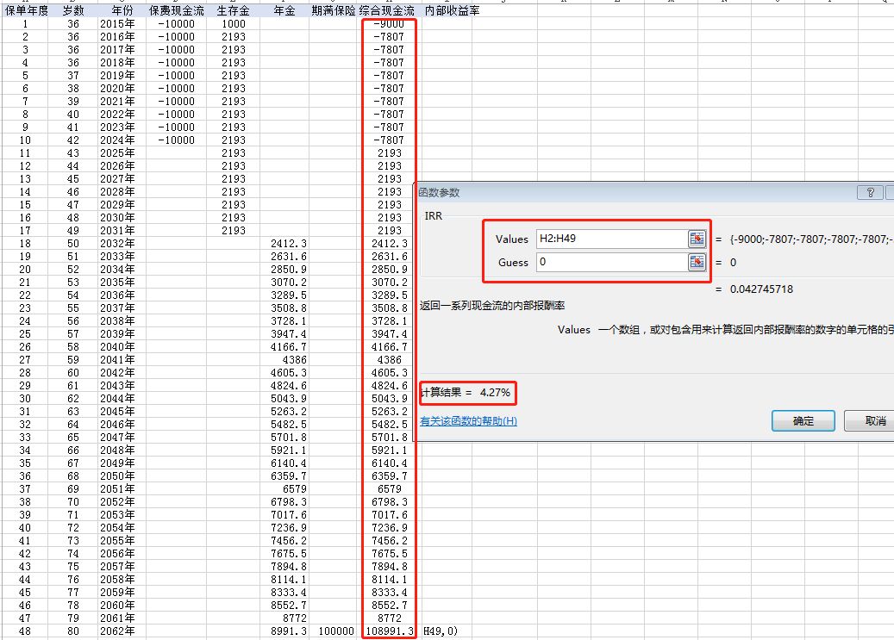Viewport: 894px width, 640px height.
Task: Select the 年金 header cell
Action: click(x=284, y=11)
